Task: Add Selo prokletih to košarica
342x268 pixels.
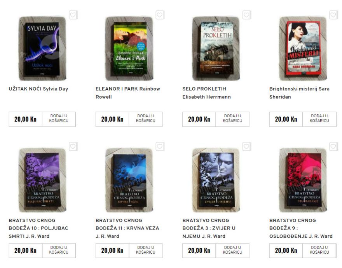Action: (232, 119)
